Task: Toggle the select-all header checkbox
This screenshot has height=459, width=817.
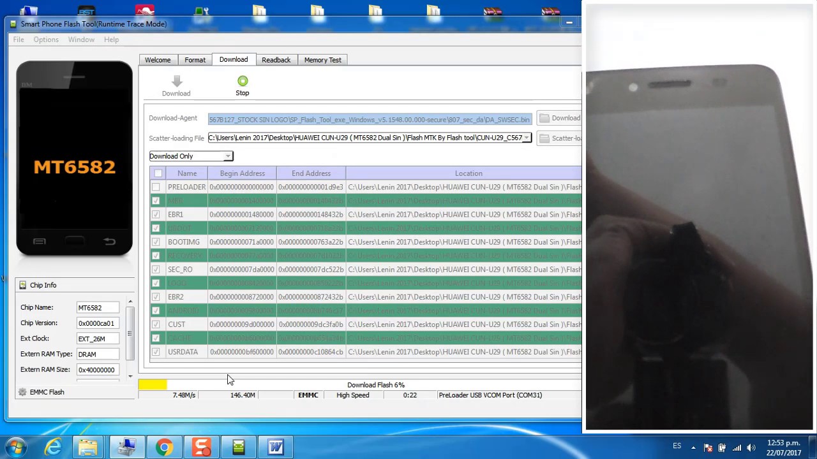Action: [x=158, y=173]
